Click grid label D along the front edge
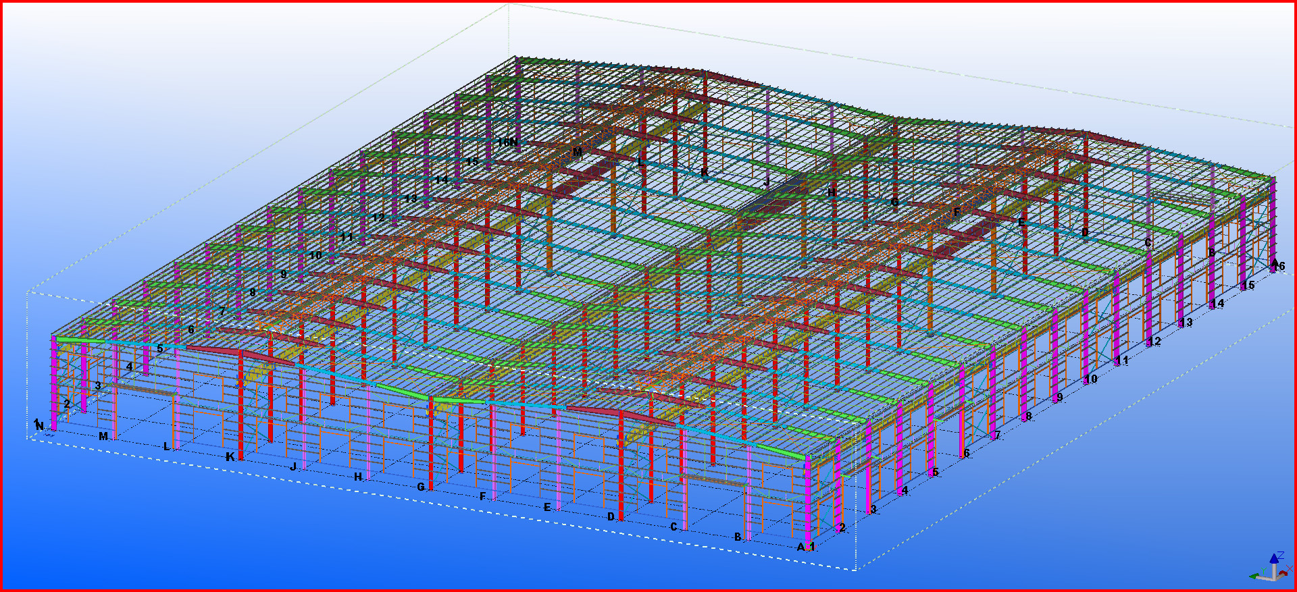Viewport: 1297px width, 592px height. [611, 516]
